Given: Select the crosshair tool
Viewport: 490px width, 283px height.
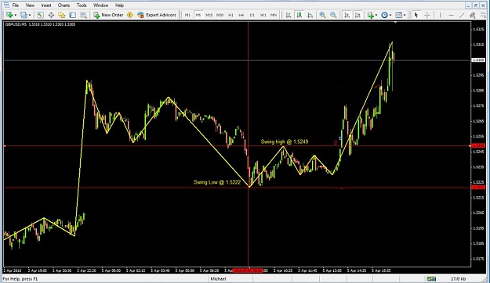Looking at the screenshot, I should (427, 15).
